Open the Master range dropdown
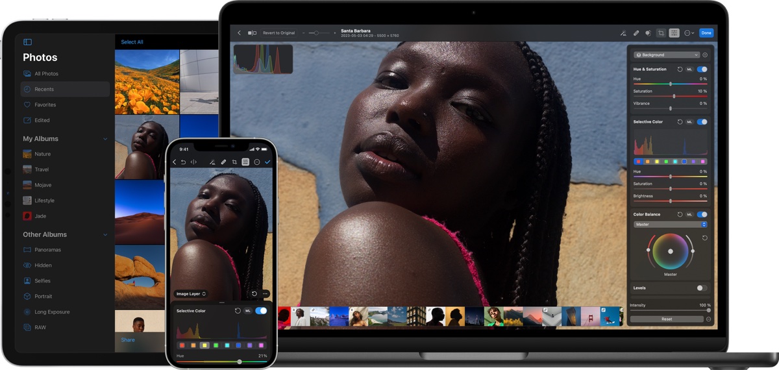The height and width of the screenshot is (370, 779). click(x=671, y=225)
